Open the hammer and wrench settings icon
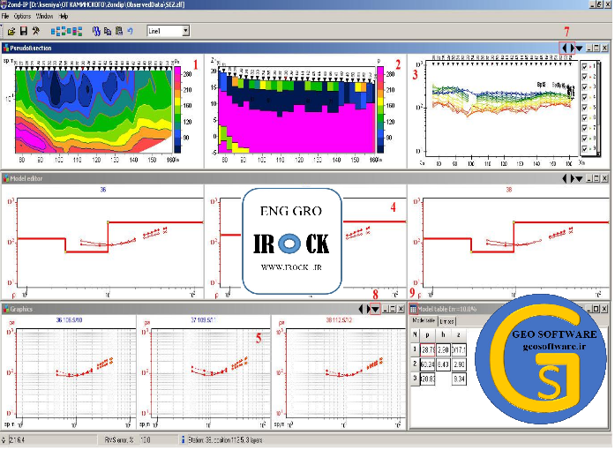Screen dimensions: 615x450 coord(35,31)
